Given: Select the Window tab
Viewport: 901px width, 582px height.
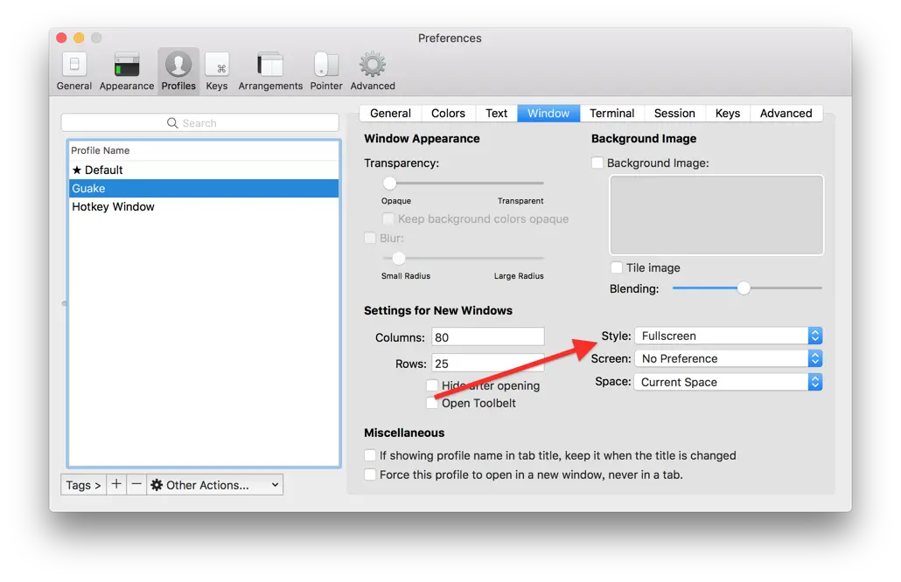Looking at the screenshot, I should tap(548, 113).
